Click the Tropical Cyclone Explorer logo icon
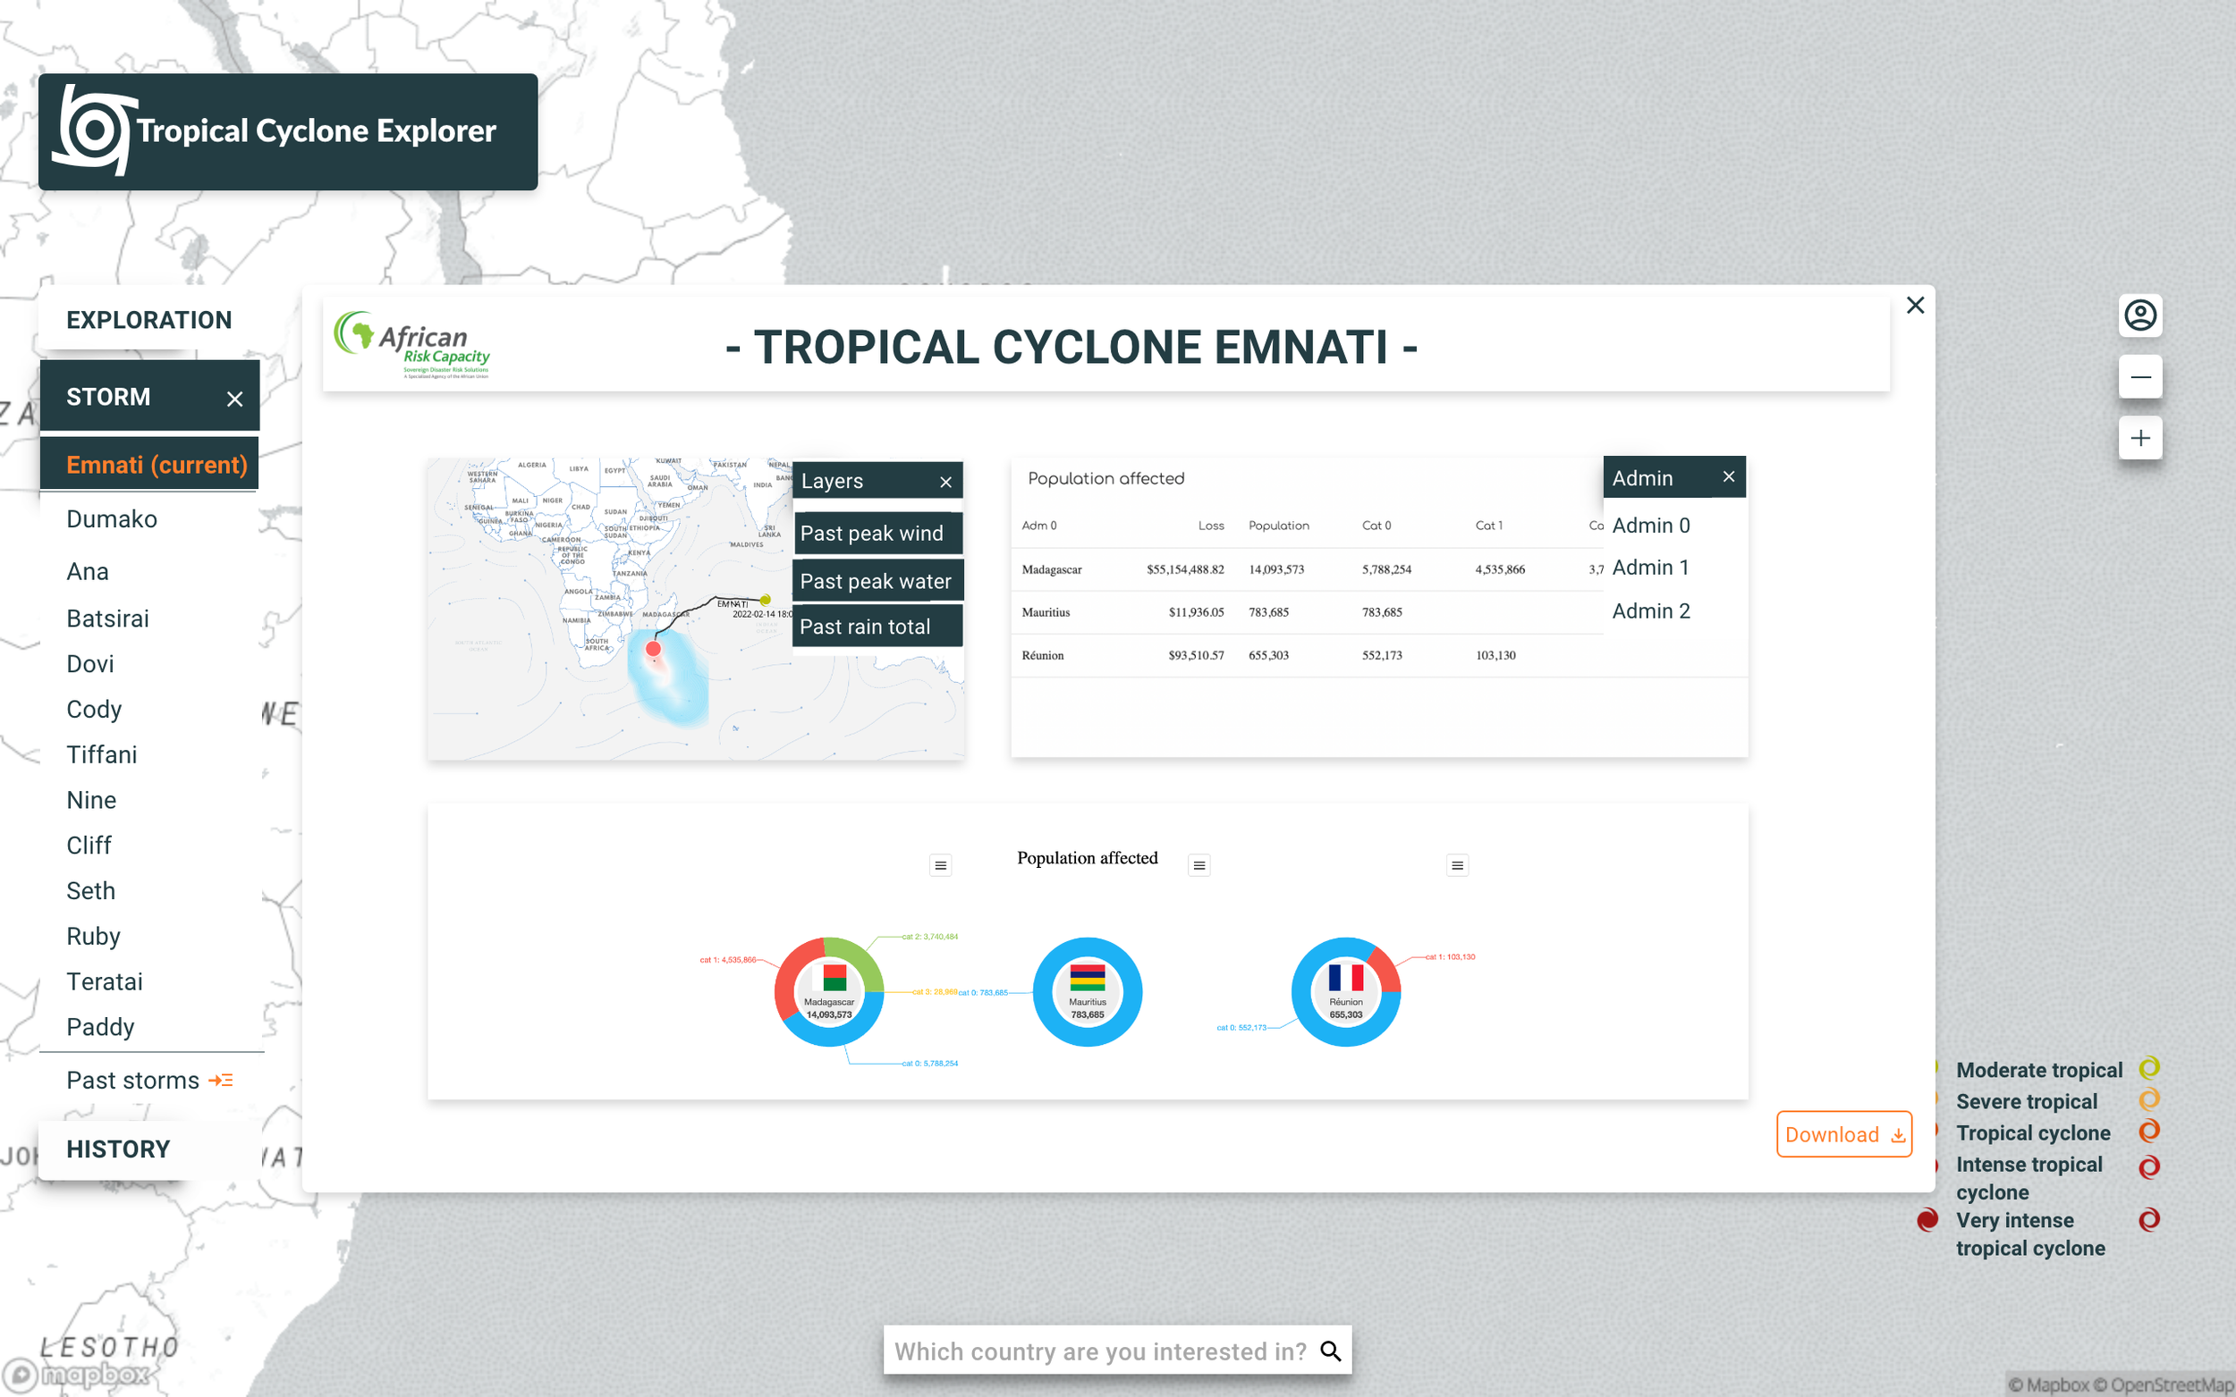 [93, 130]
